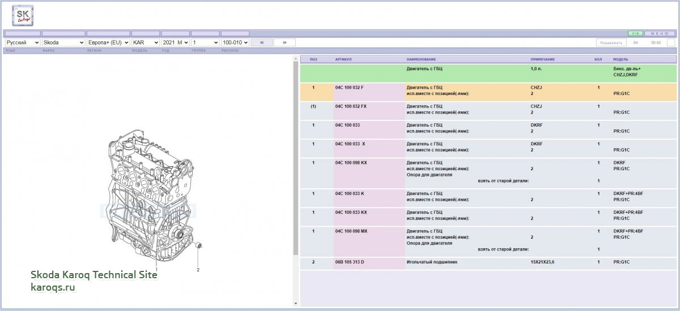The height and width of the screenshot is (311, 680).
Task: Click the Подсказать button
Action: tap(612, 42)
